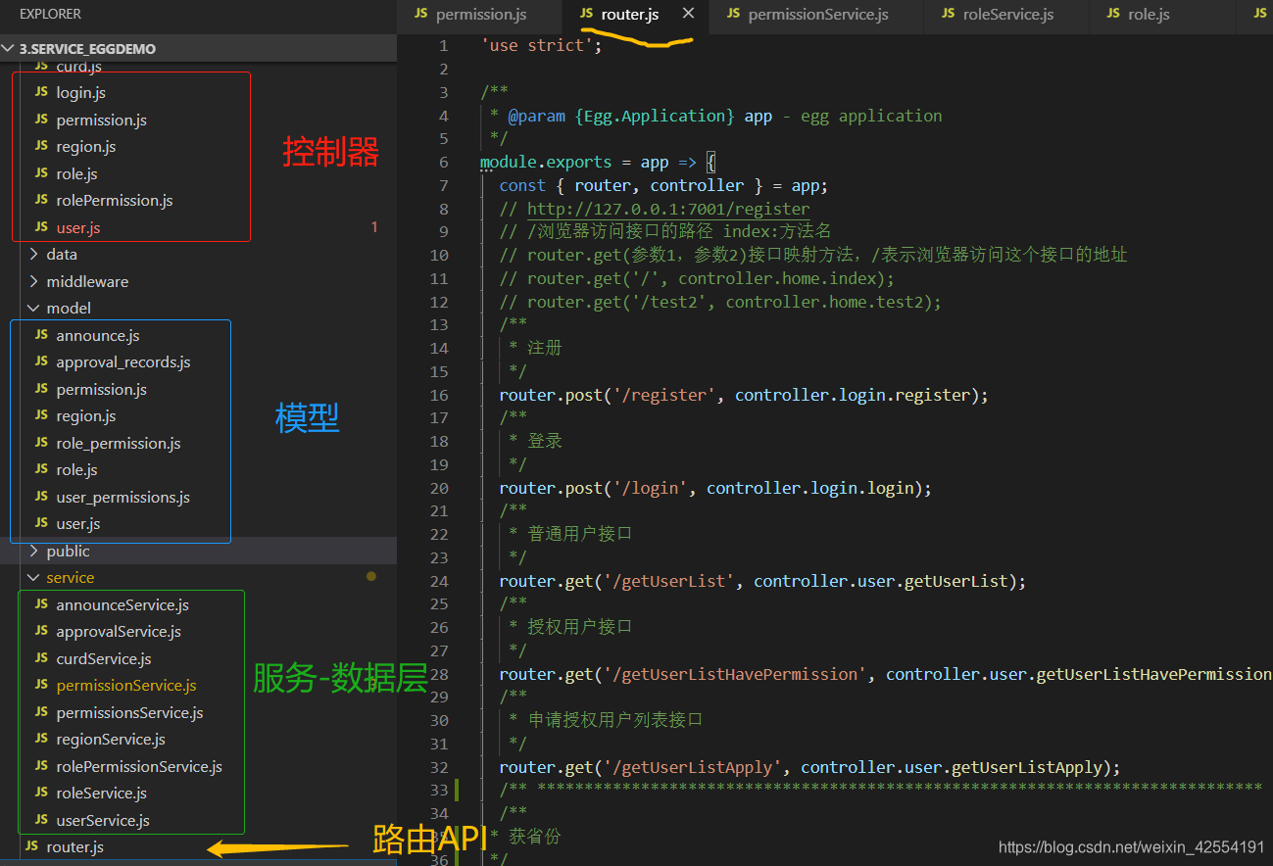
Task: Open permission.js in the model folder
Action: click(101, 389)
